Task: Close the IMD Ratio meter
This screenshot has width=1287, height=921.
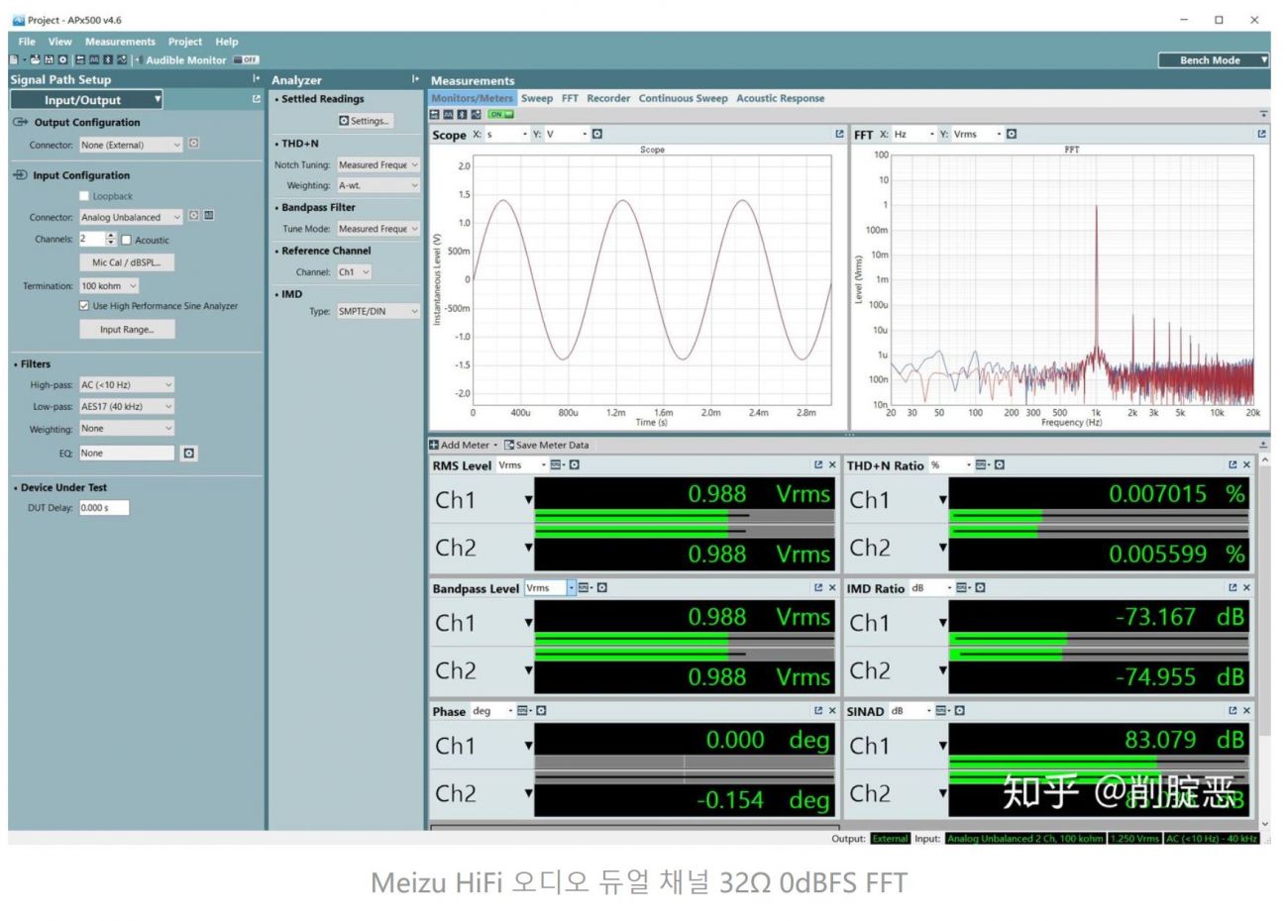Action: [x=1246, y=587]
